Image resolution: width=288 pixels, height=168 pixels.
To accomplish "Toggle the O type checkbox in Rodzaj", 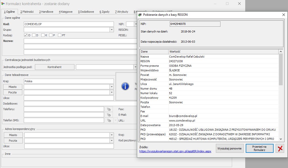I will pyautogui.click(x=26, y=35).
